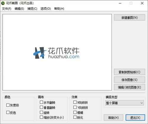Enable the X向倾斜 checkbox
Screen dimensions: 148x124
tap(75, 102)
